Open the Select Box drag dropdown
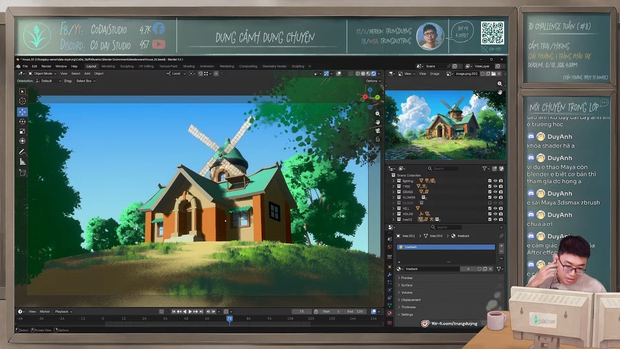 [x=86, y=81]
